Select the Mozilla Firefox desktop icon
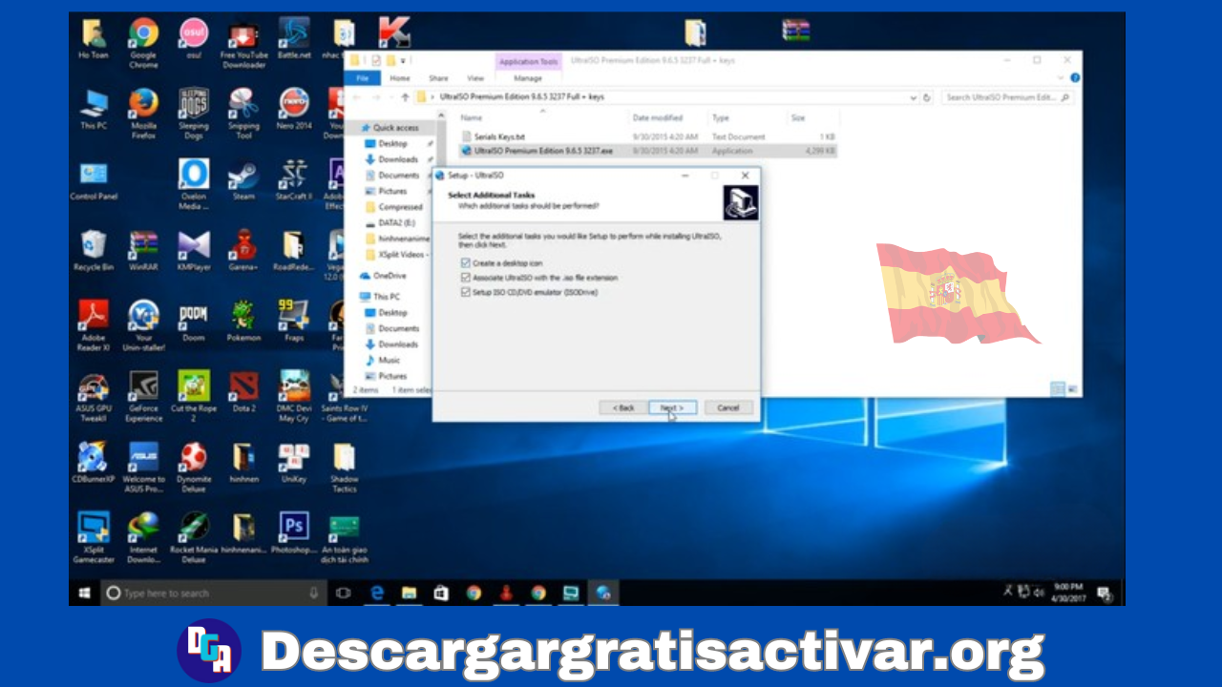 coord(144,114)
